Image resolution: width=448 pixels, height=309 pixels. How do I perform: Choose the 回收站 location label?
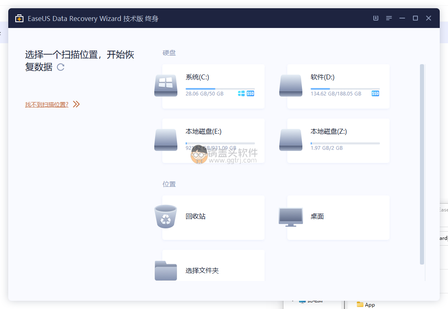point(196,216)
